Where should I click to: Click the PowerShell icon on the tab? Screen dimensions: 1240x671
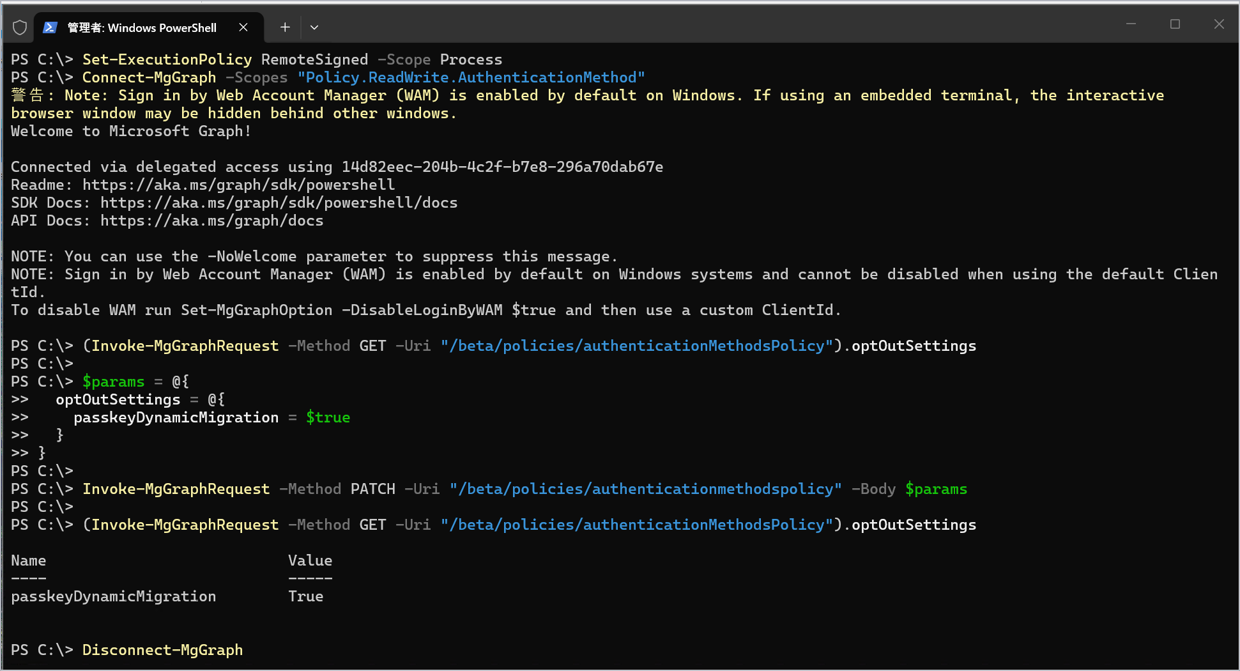pos(50,27)
